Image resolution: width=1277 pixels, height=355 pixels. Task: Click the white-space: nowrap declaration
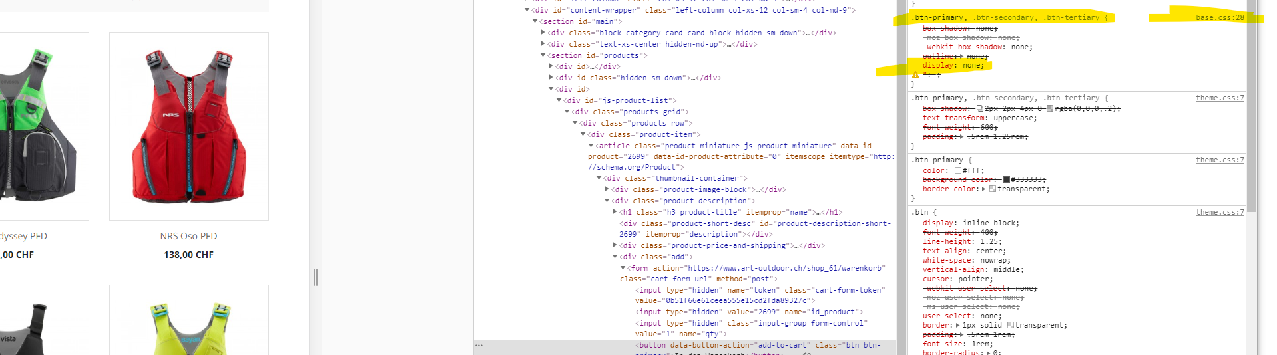point(967,260)
